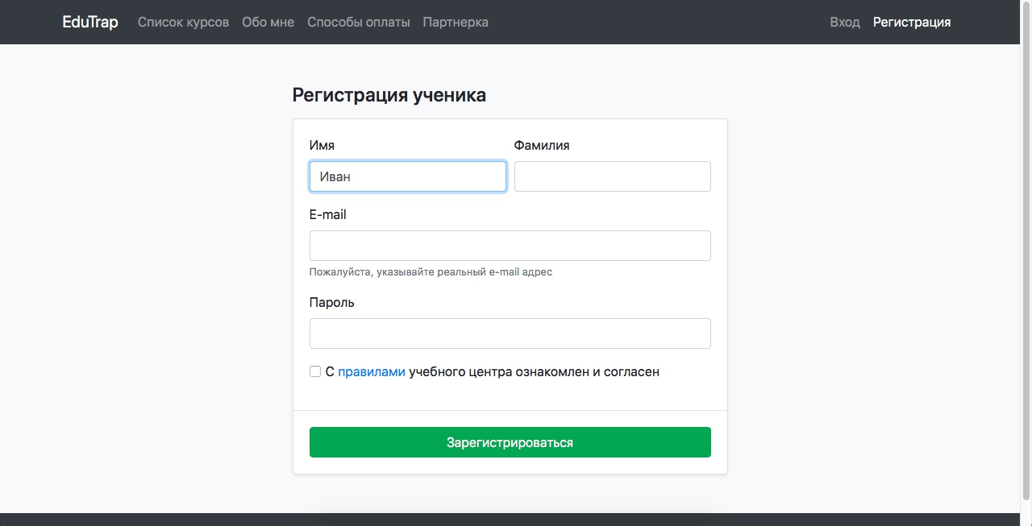Click the Вход login link

point(844,22)
